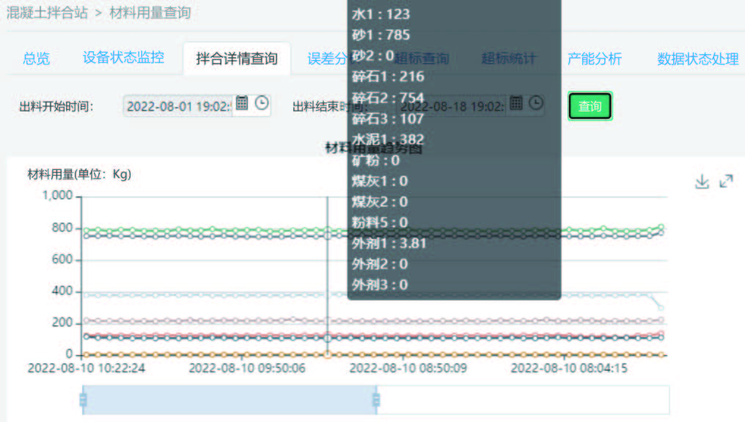Viewport: 745px width, 422px height.
Task: Click the unselected area of the zoom bar
Action: click(522, 399)
